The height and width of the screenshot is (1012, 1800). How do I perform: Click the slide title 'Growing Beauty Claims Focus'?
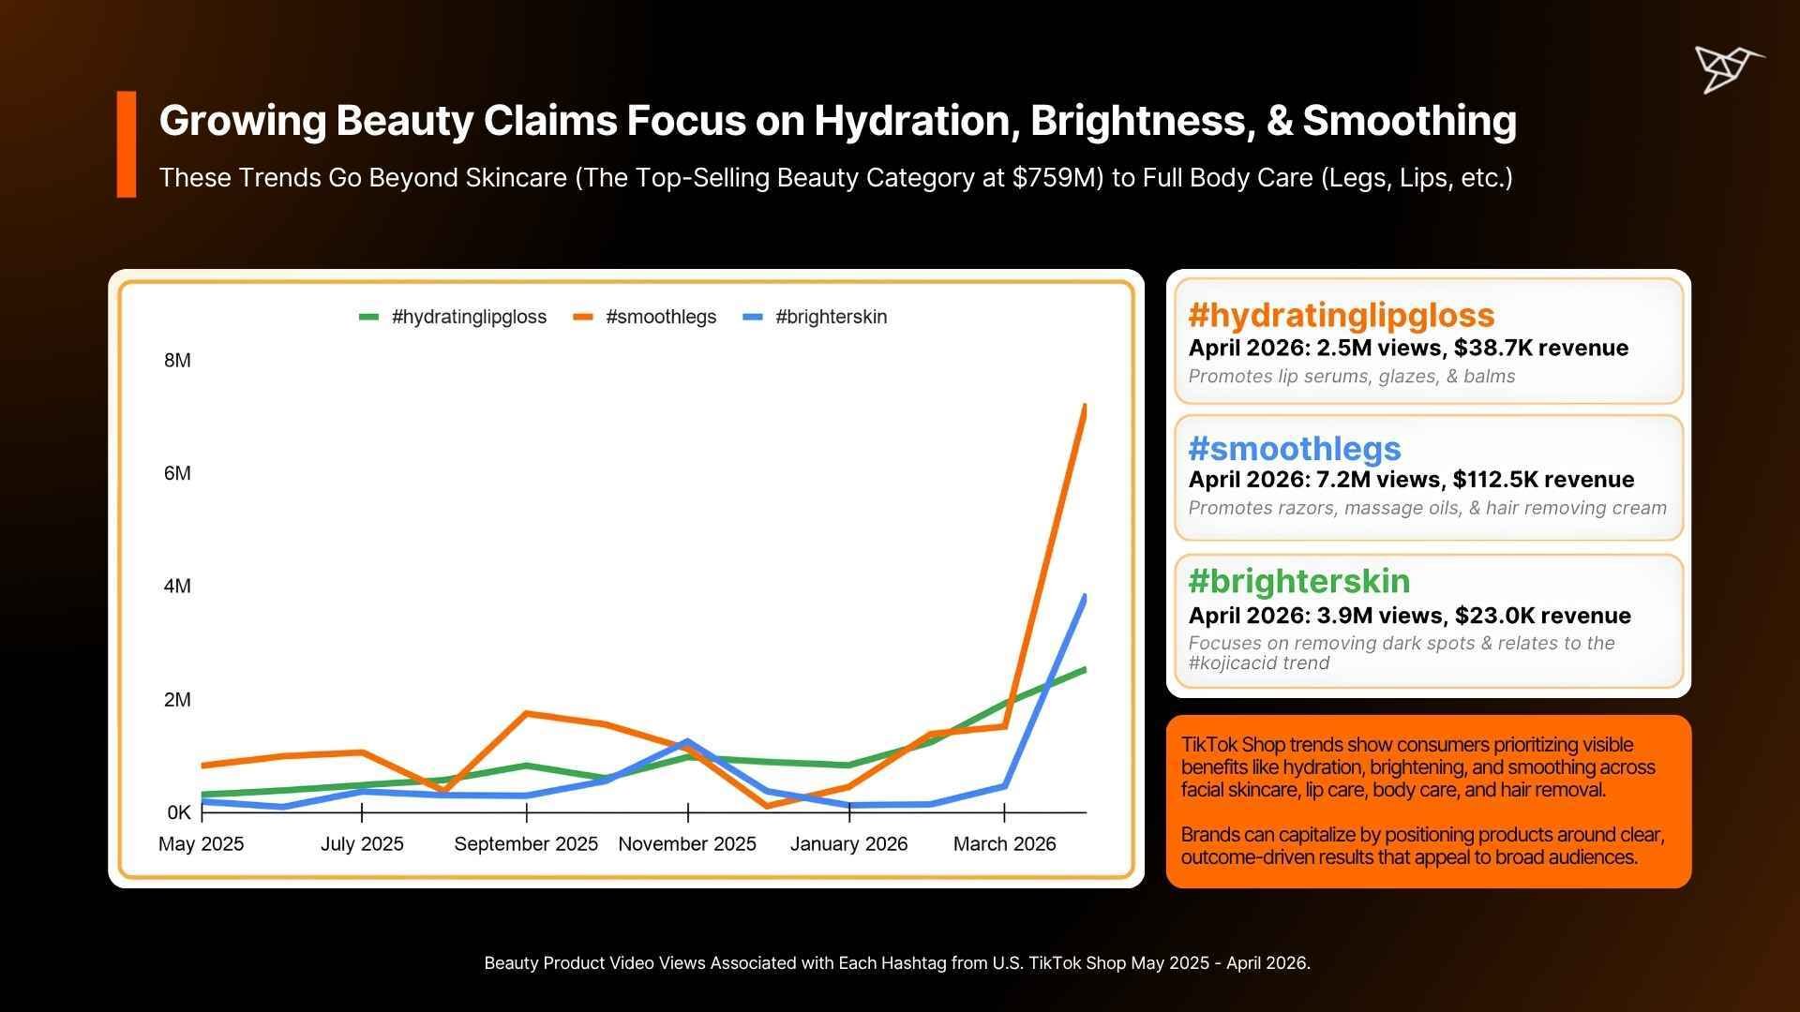838,121
